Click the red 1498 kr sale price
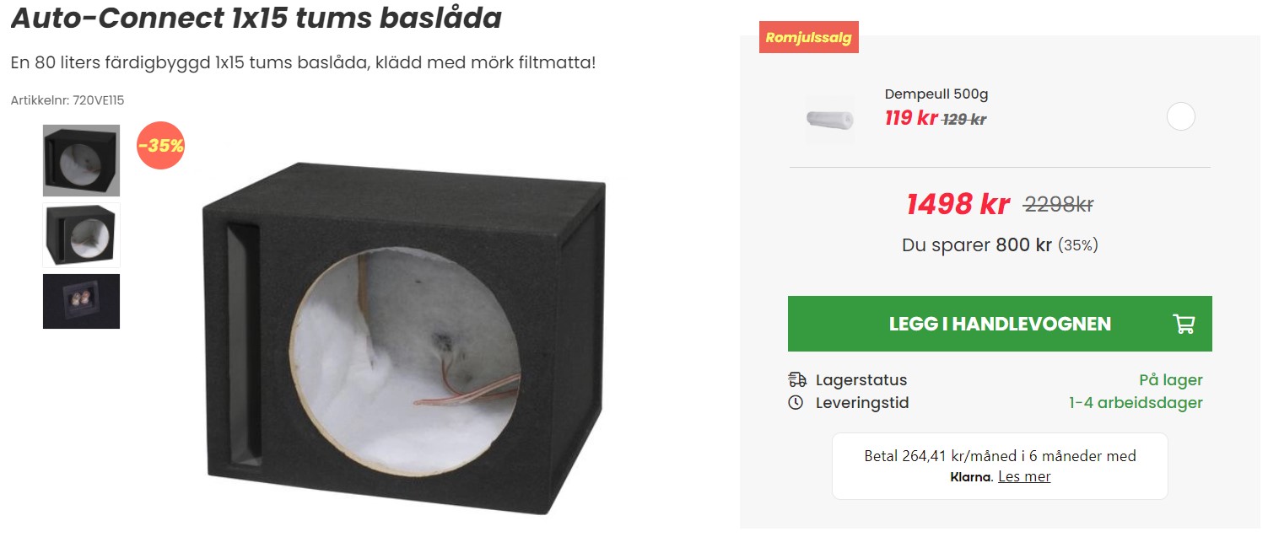 (x=958, y=204)
